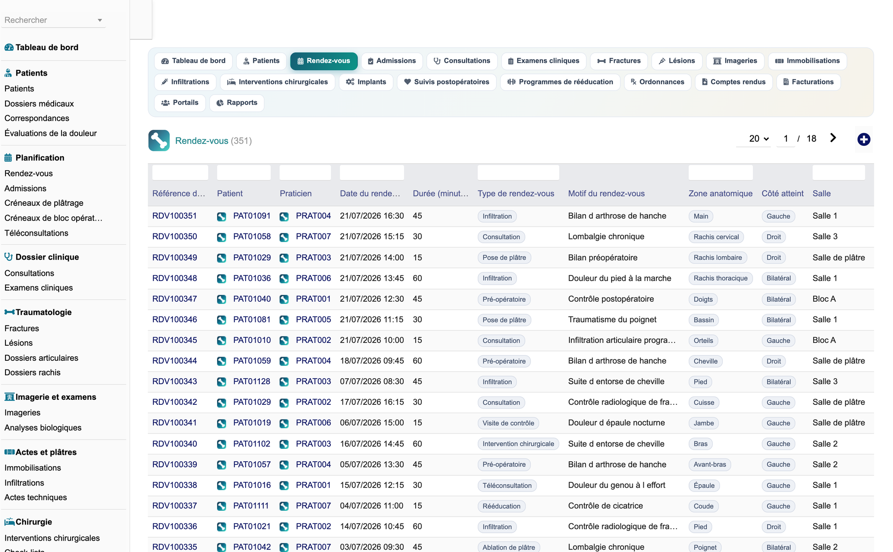Open the Rapports tab

coord(237,103)
